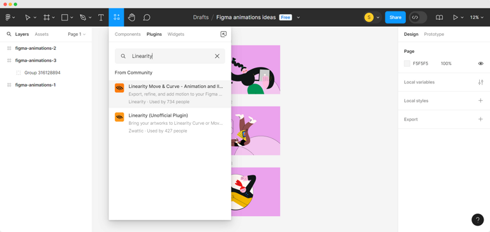Expand the Frame tool dropdown arrow
Screen dimensions: 490x232
click(54, 18)
